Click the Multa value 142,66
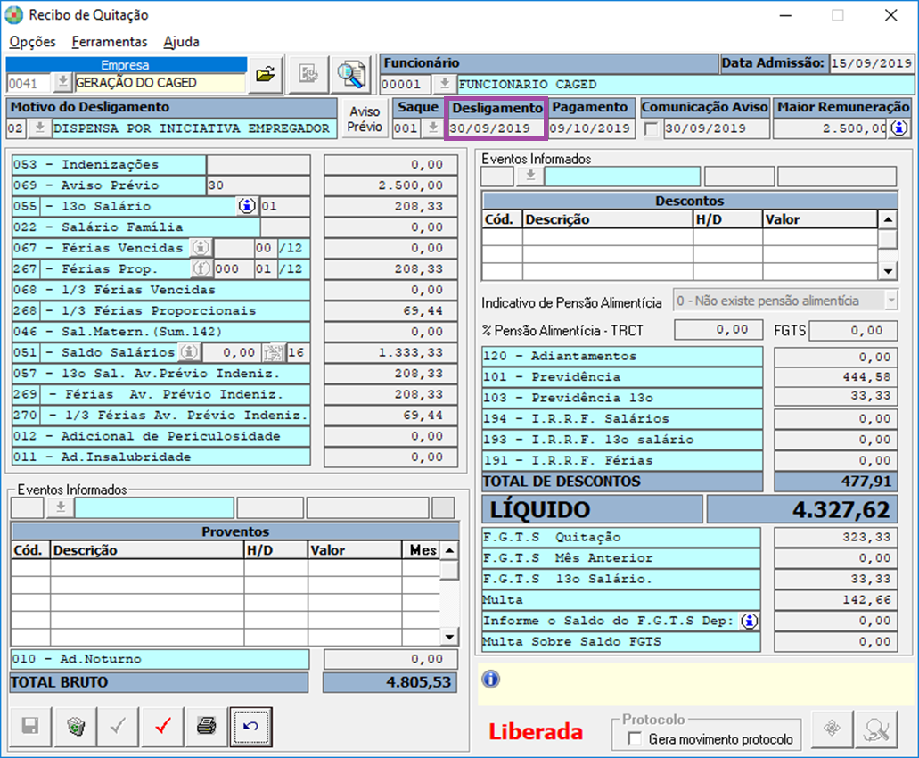Viewport: 919px width, 758px height. click(836, 600)
